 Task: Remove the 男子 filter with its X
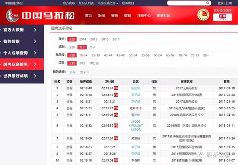click(88, 72)
